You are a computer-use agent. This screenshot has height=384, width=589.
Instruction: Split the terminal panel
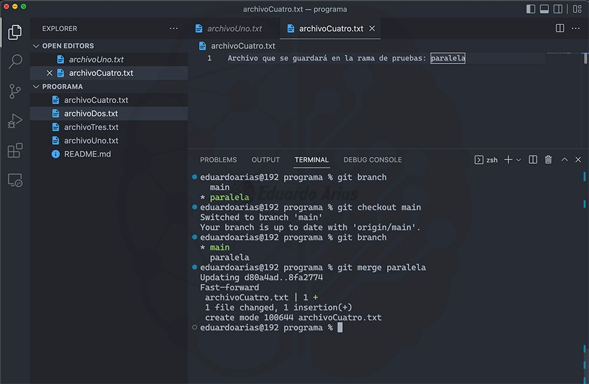point(533,160)
